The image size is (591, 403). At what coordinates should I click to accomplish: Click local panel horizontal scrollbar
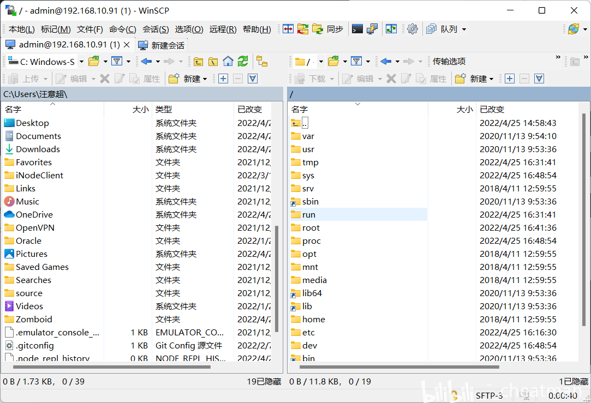point(111,366)
